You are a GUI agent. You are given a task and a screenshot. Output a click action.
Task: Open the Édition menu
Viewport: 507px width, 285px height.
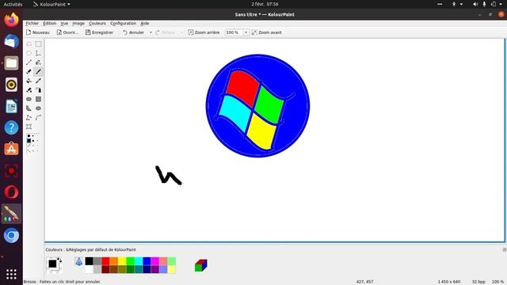tap(49, 23)
